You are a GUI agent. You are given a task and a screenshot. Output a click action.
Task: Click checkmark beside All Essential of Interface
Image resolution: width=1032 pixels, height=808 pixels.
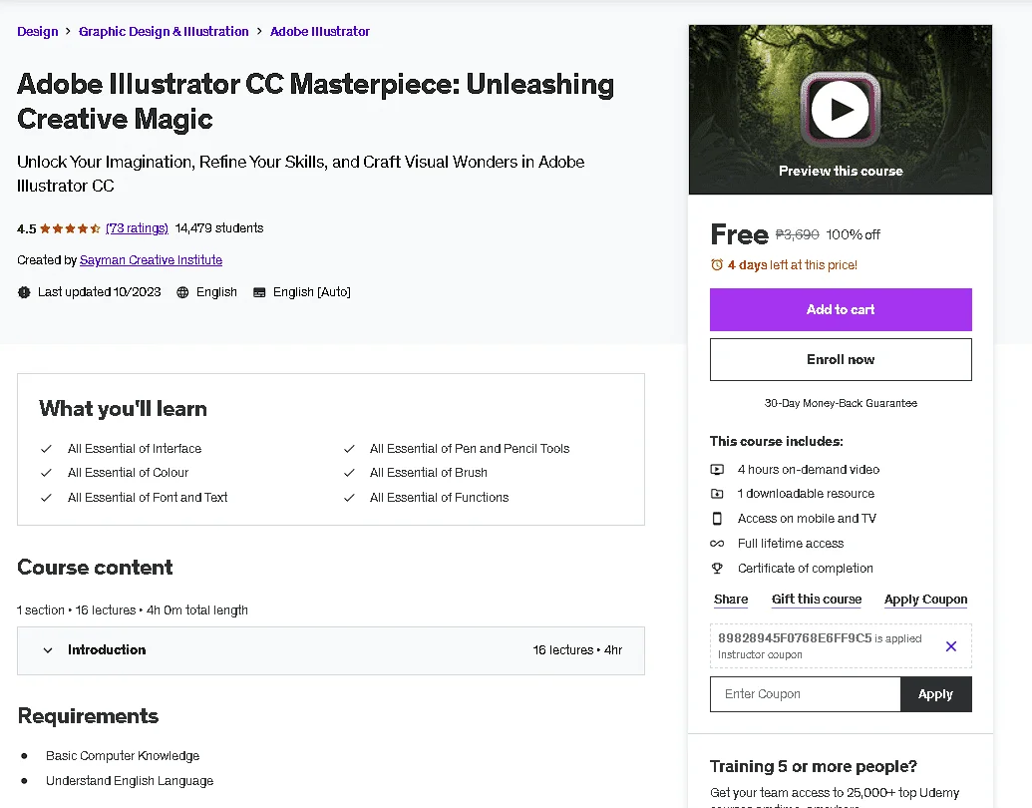tap(46, 449)
